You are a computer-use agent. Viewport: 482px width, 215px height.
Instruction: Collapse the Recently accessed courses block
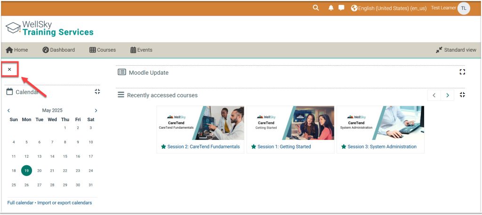pyautogui.click(x=462, y=95)
